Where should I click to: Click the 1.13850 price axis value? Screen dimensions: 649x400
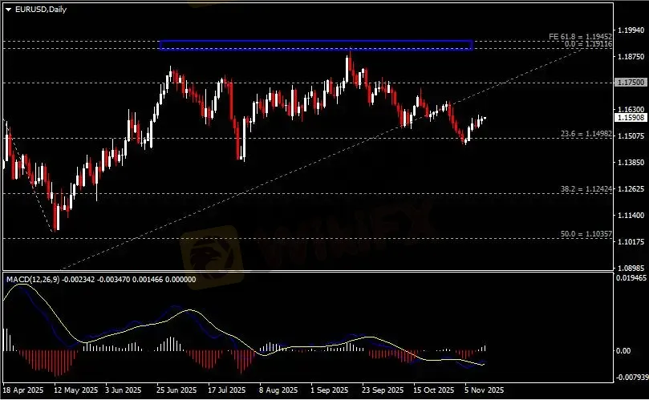[x=631, y=163]
